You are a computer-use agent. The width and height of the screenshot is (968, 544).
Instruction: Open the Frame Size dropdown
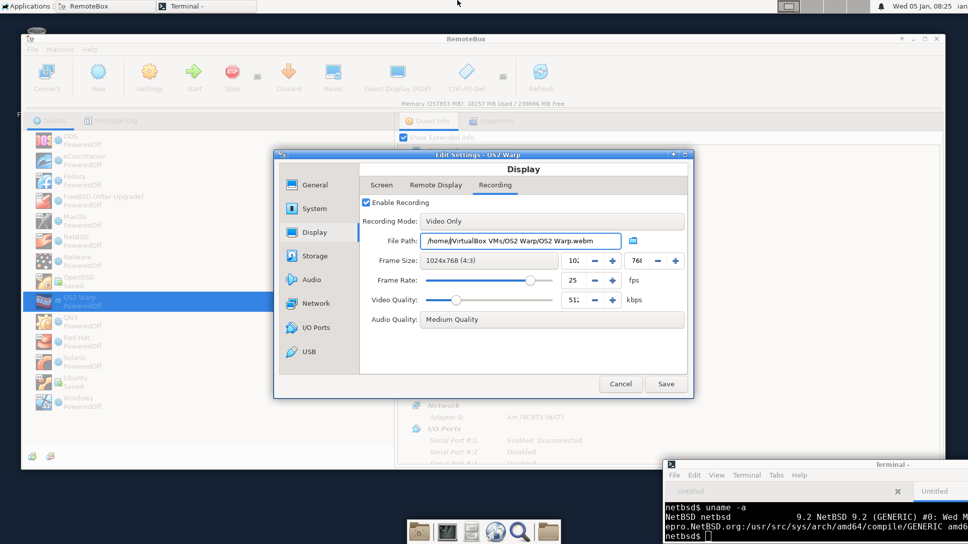pos(489,260)
